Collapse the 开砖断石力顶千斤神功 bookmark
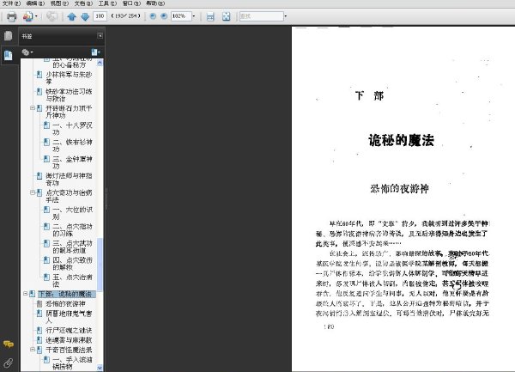This screenshot has height=372, width=515. click(33, 107)
